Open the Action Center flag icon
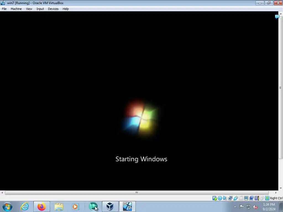This screenshot has height=212, width=283. tap(242, 207)
